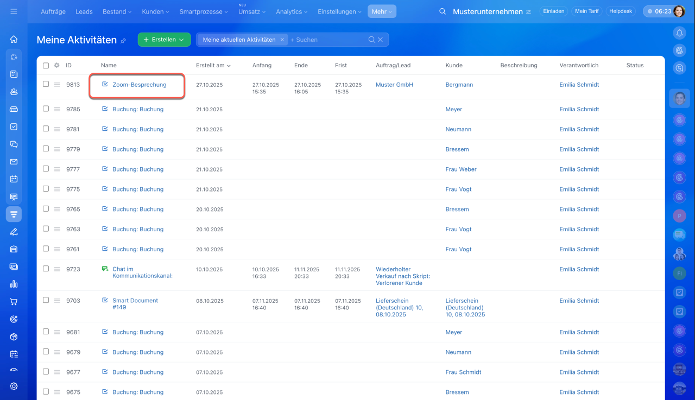This screenshot has height=400, width=695.
Task: Open grid settings gear in table header
Action: [56, 66]
